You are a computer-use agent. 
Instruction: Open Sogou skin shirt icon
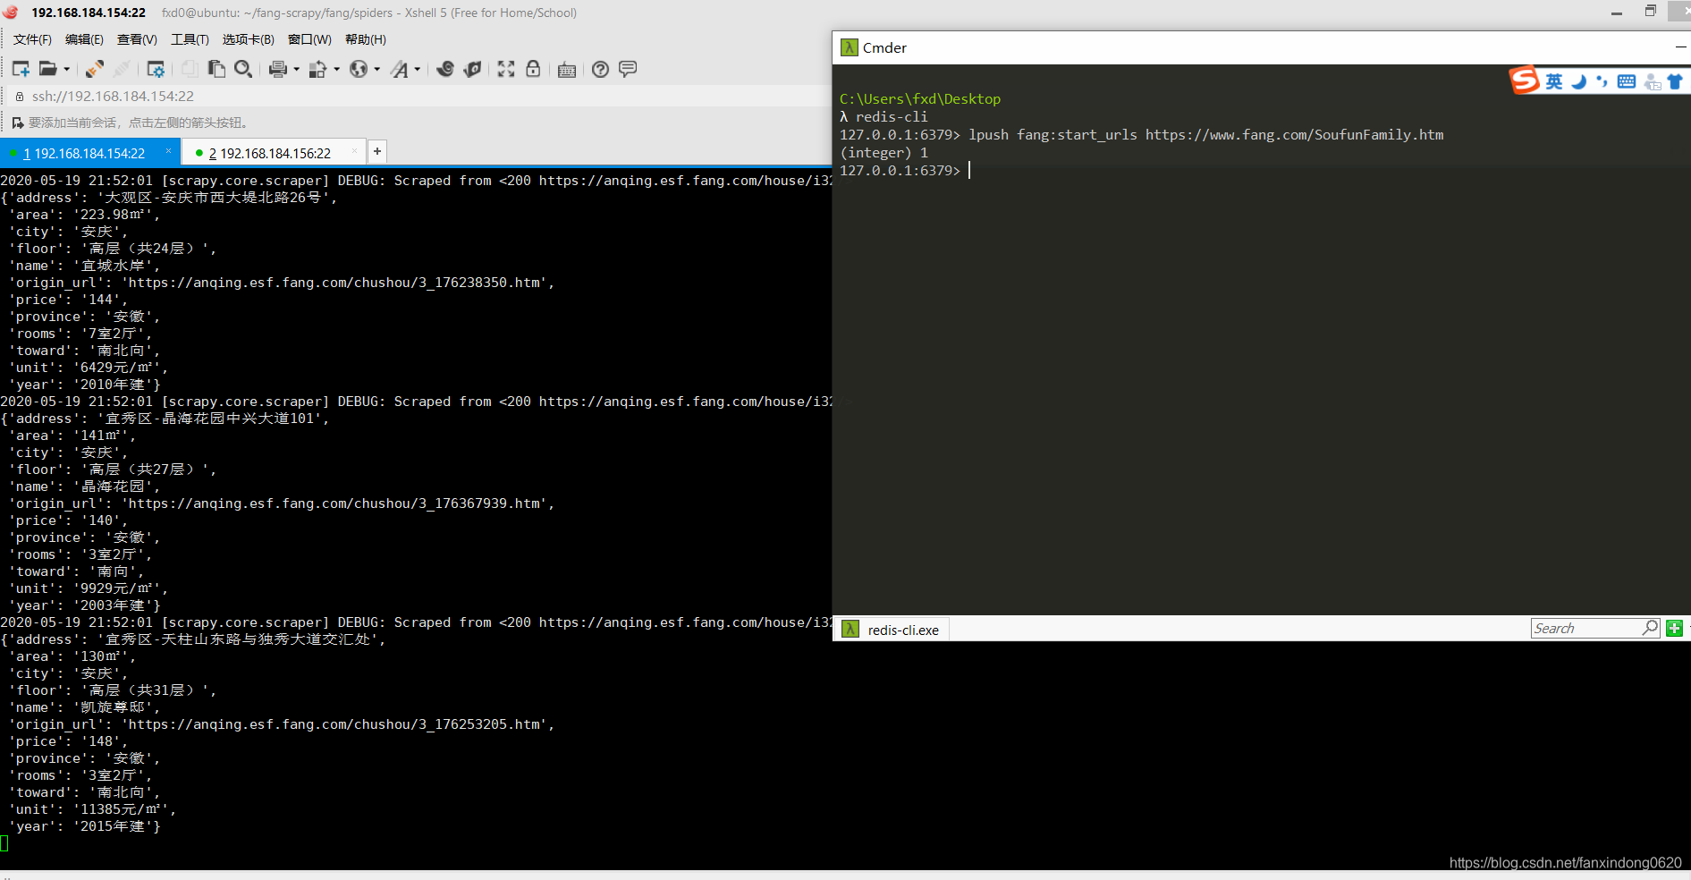1675,81
